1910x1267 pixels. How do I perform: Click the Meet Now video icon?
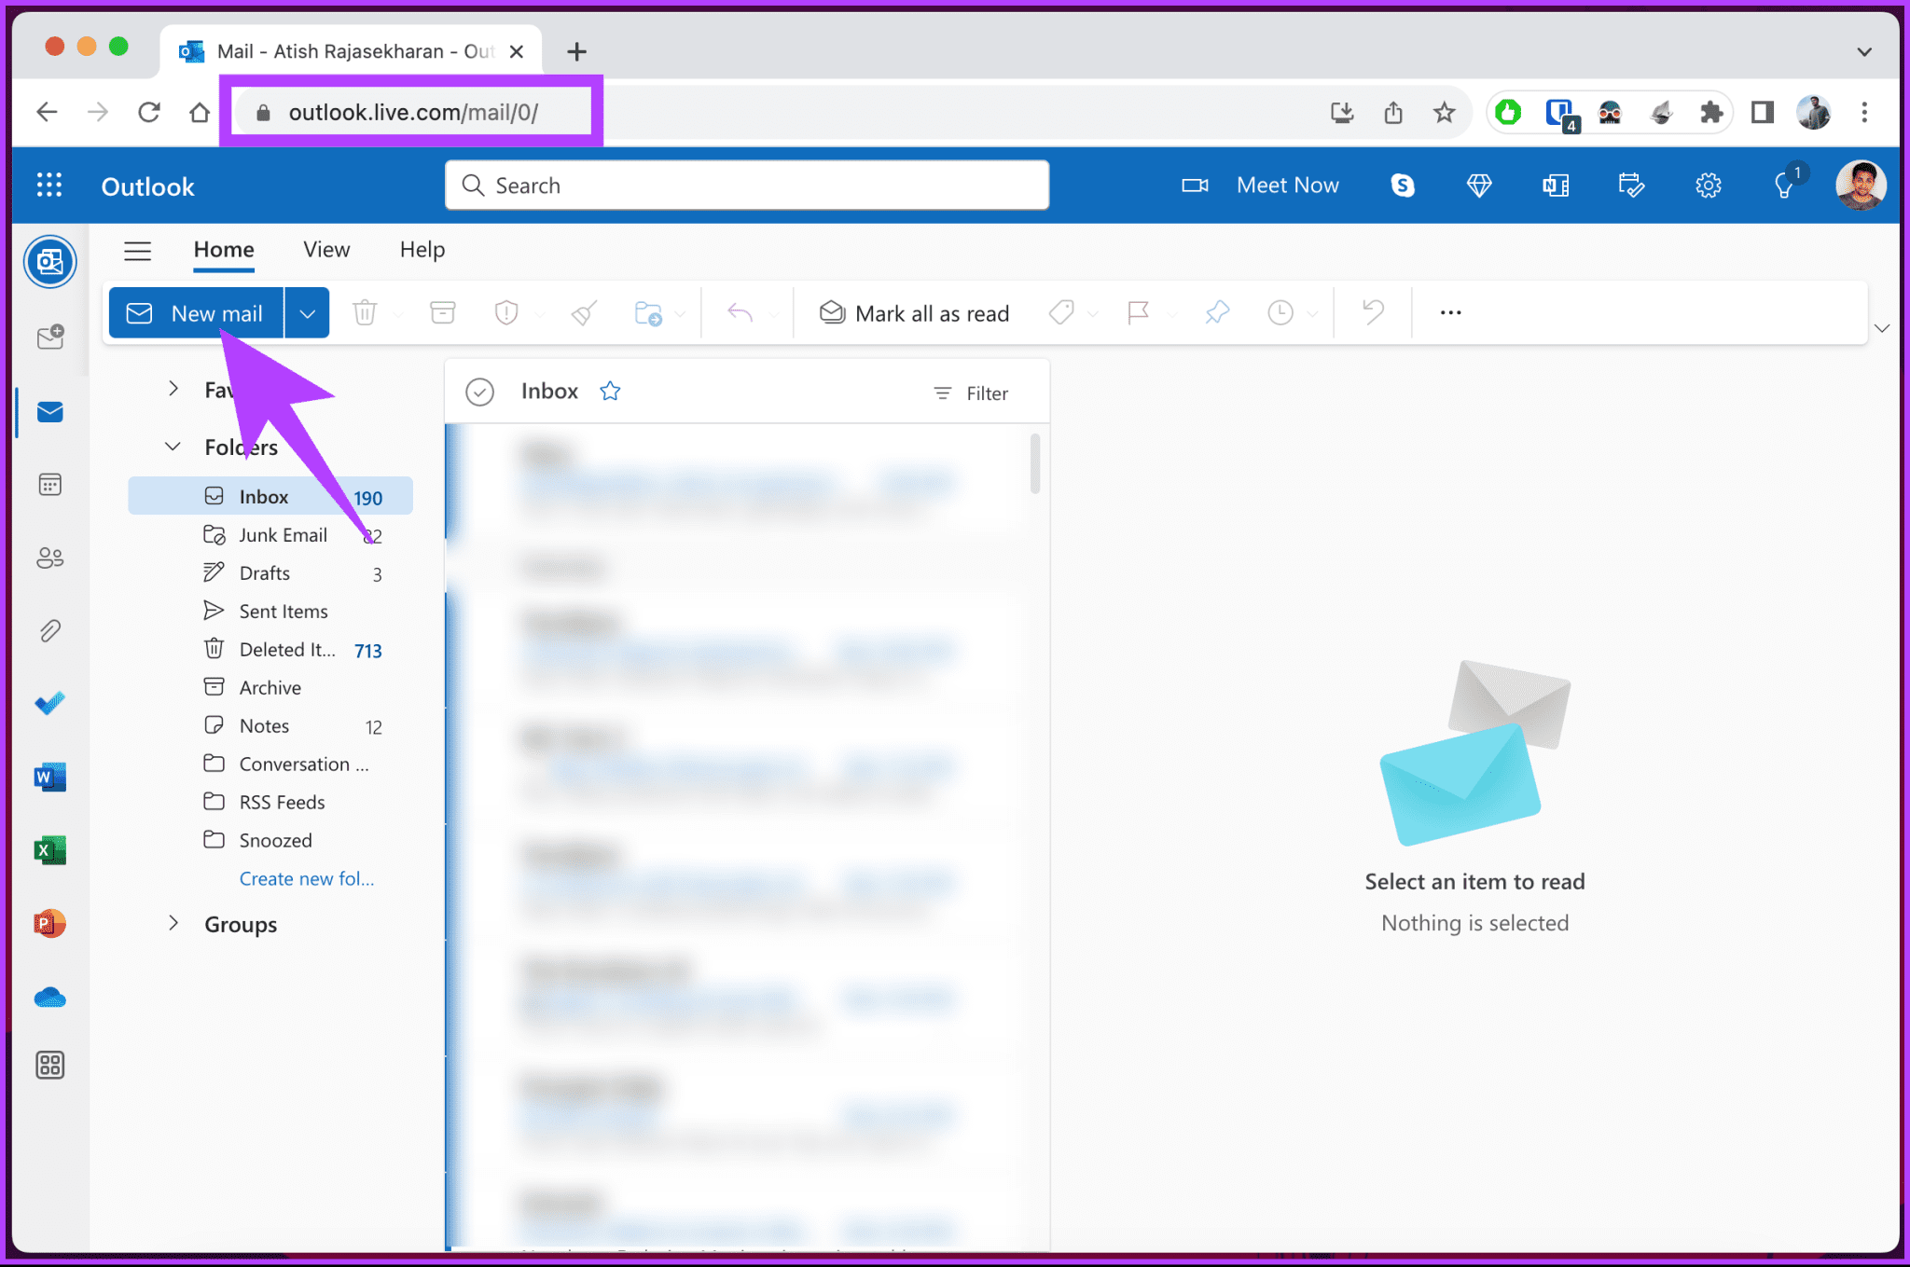pyautogui.click(x=1195, y=186)
